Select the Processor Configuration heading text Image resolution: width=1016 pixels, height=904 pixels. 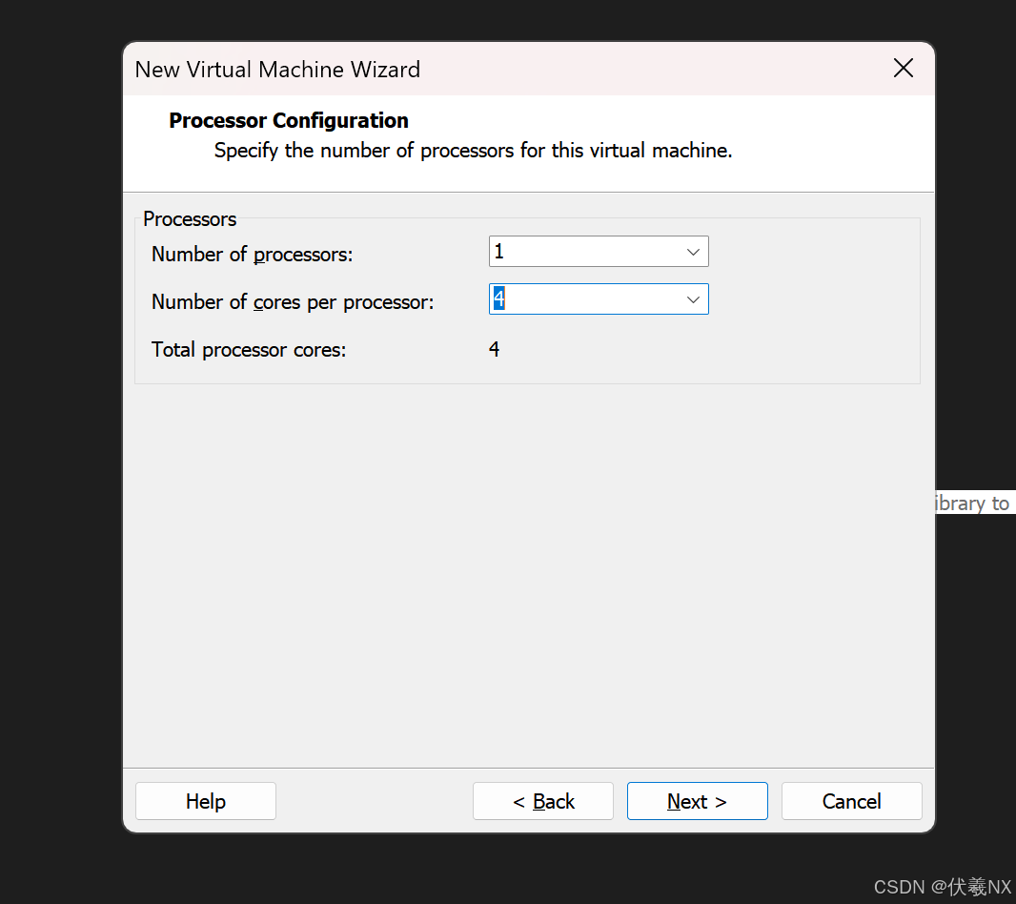[x=288, y=120]
